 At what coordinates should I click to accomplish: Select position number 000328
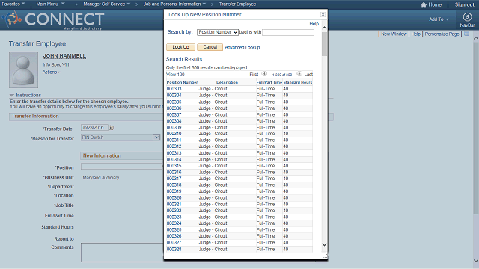(174, 249)
